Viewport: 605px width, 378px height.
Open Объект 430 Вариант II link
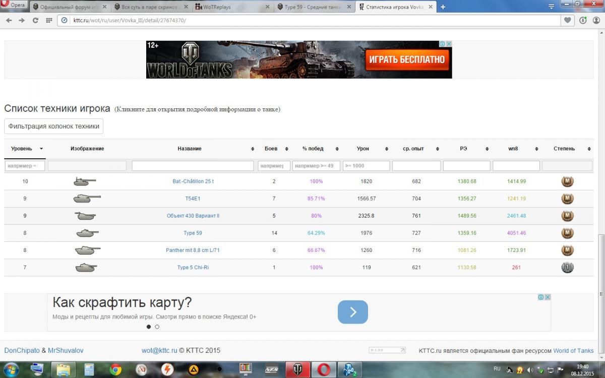(193, 216)
